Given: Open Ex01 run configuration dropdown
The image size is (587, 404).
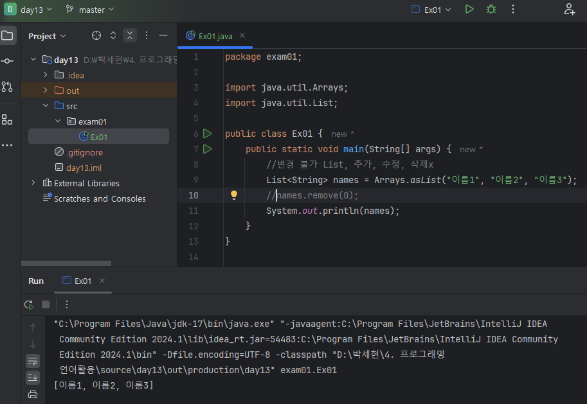Looking at the screenshot, I should click(x=431, y=10).
